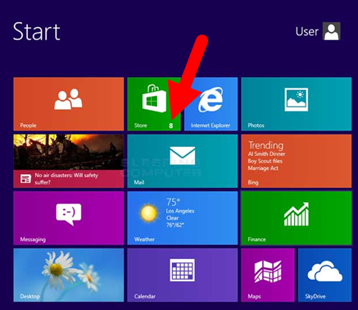Open the news tile about air disasters
Viewport: 358px width, 310px height.
coord(69,161)
